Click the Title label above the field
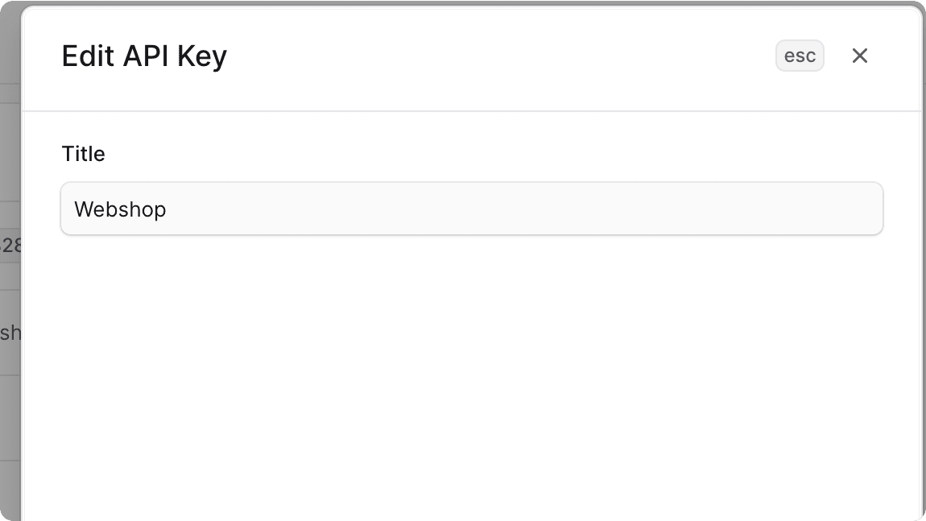The width and height of the screenshot is (926, 521). click(83, 153)
